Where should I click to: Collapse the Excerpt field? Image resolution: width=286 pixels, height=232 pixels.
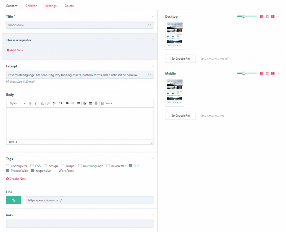(152, 66)
